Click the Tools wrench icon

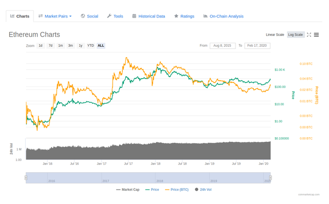point(109,16)
